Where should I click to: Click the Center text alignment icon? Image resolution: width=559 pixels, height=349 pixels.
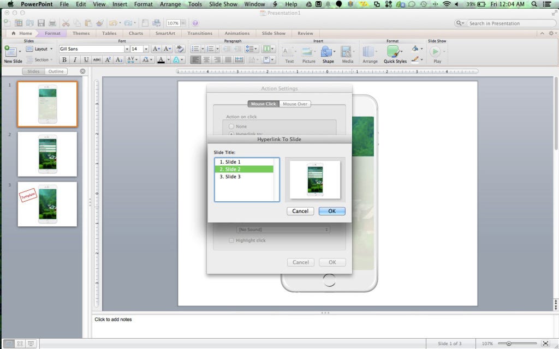(x=206, y=60)
